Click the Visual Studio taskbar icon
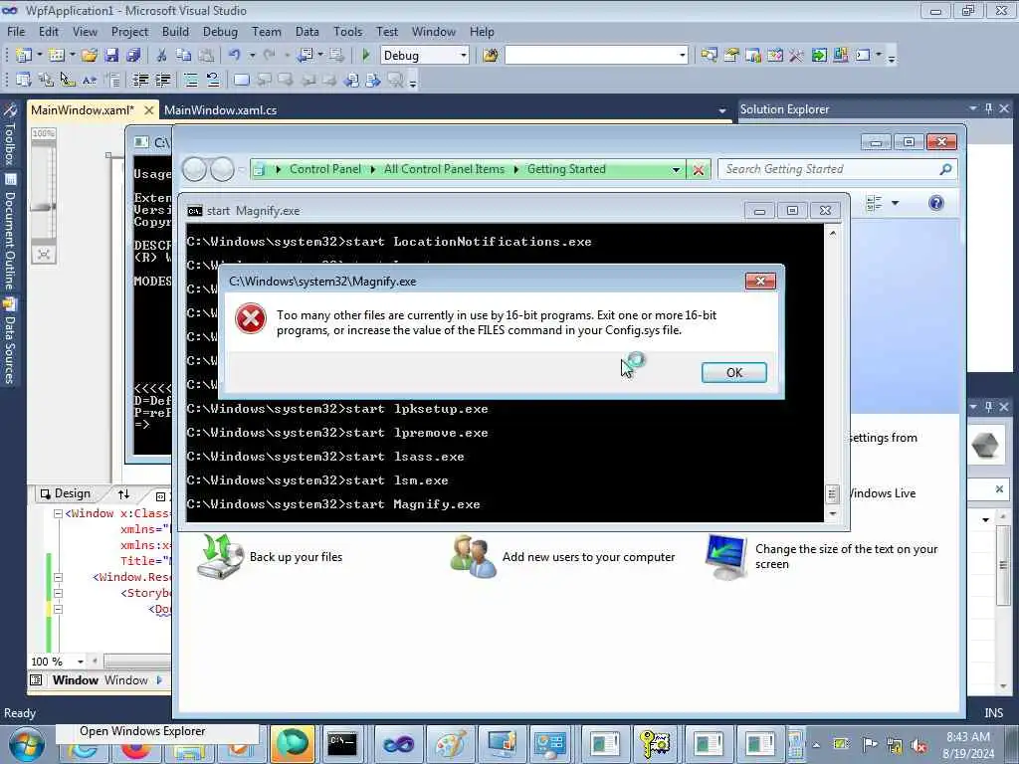The width and height of the screenshot is (1019, 764). click(x=398, y=744)
